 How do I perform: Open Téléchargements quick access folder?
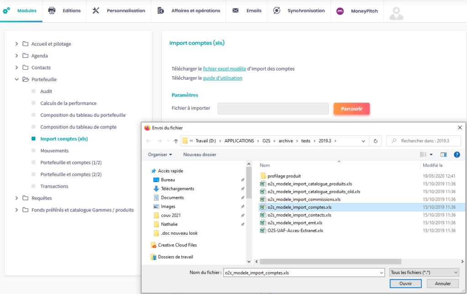point(177,189)
